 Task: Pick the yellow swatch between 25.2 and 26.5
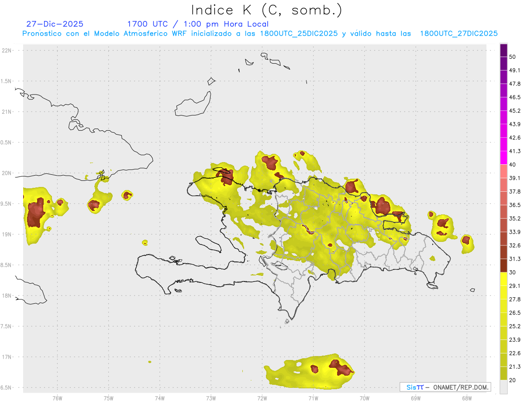[504, 319]
